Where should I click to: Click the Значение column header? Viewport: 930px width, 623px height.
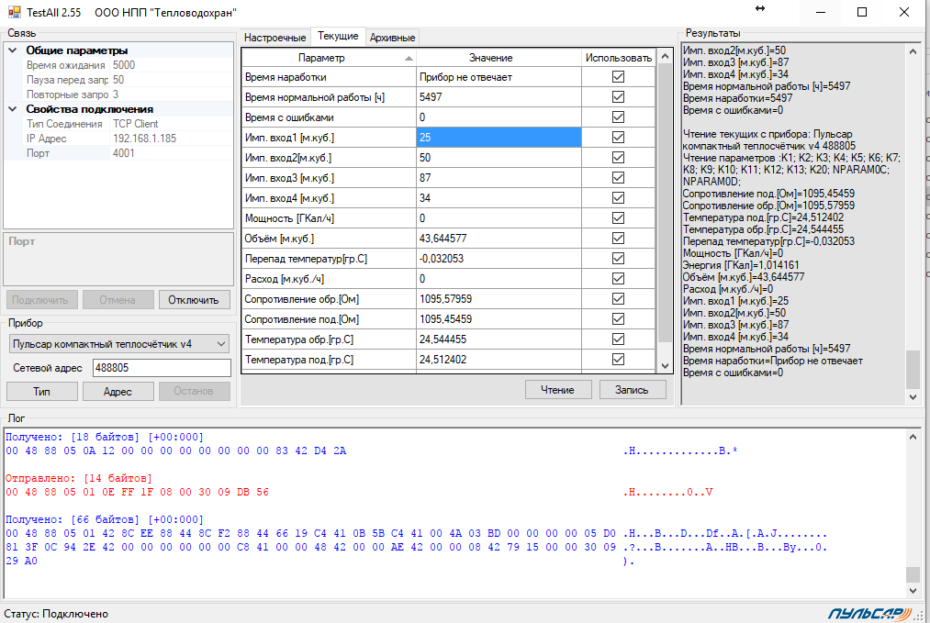[x=499, y=58]
